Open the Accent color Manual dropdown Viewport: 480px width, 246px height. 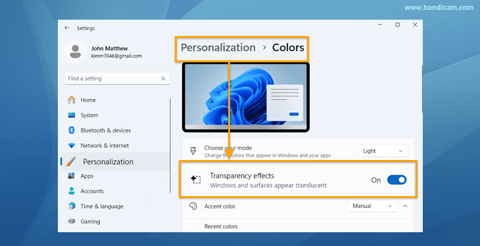tap(373, 206)
